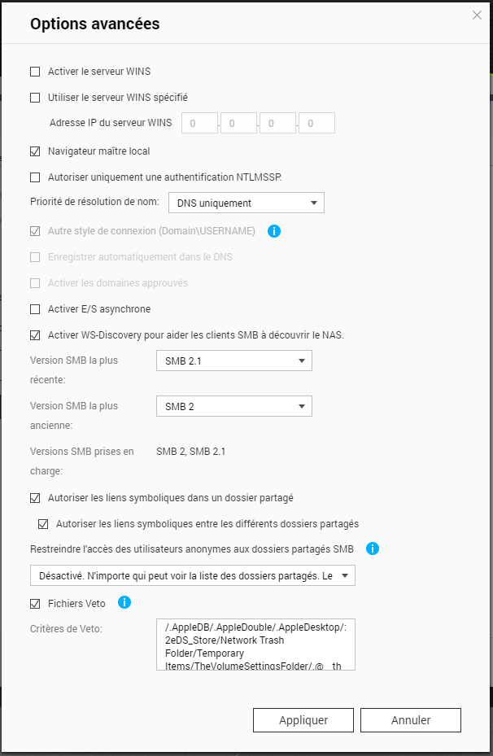The height and width of the screenshot is (756, 493).
Task: Click info icon beside Fichiers Veto
Action: tap(124, 603)
